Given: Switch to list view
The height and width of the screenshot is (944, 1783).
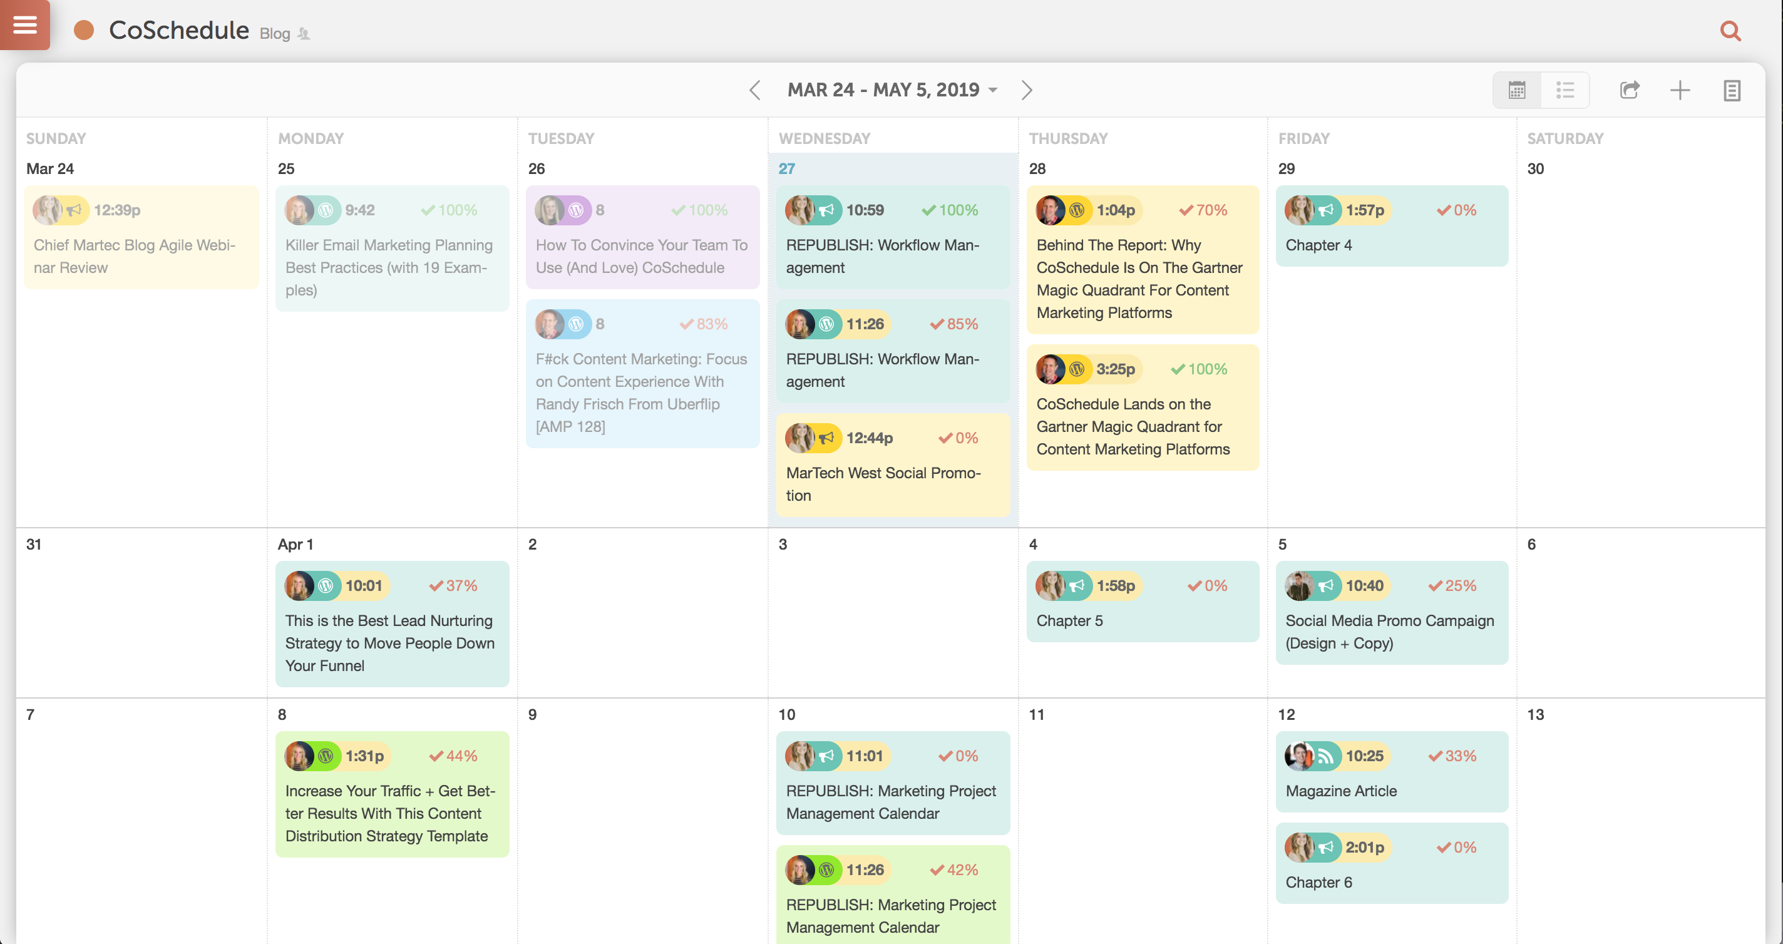Looking at the screenshot, I should point(1565,90).
